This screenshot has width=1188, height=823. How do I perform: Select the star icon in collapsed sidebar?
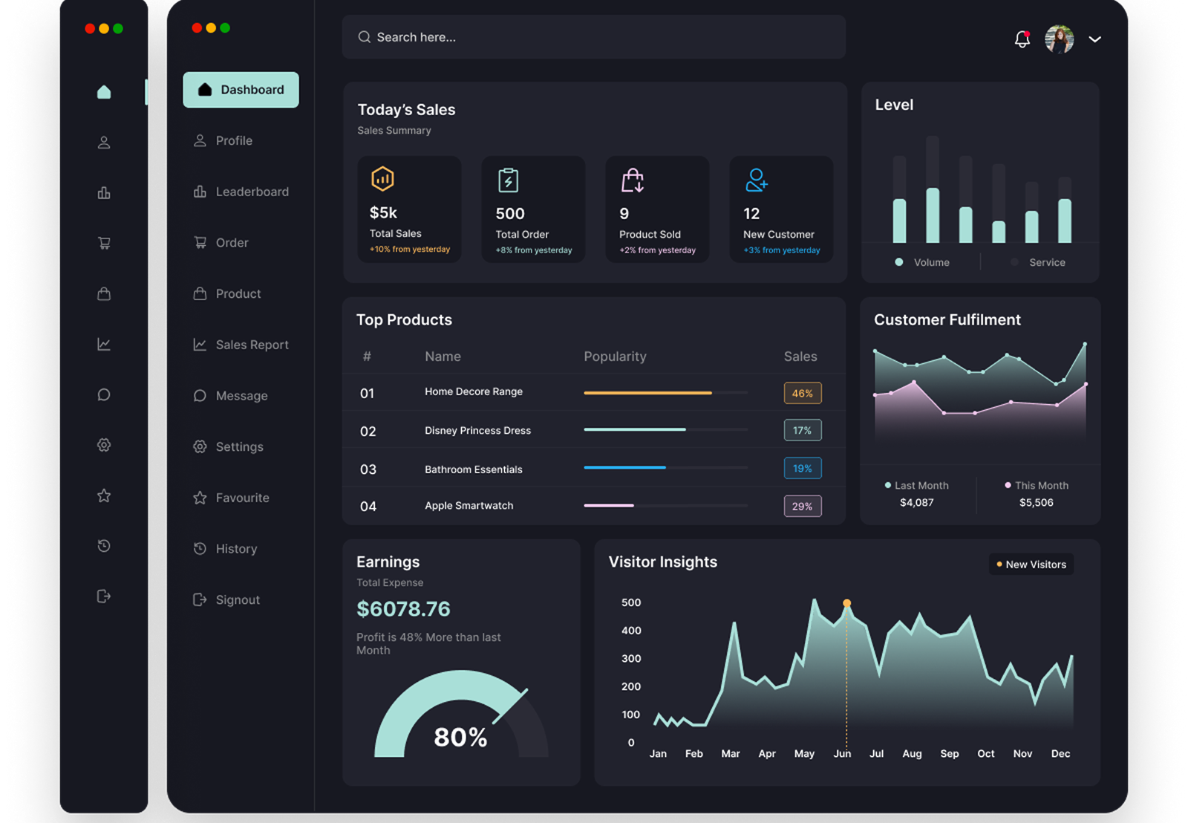104,495
